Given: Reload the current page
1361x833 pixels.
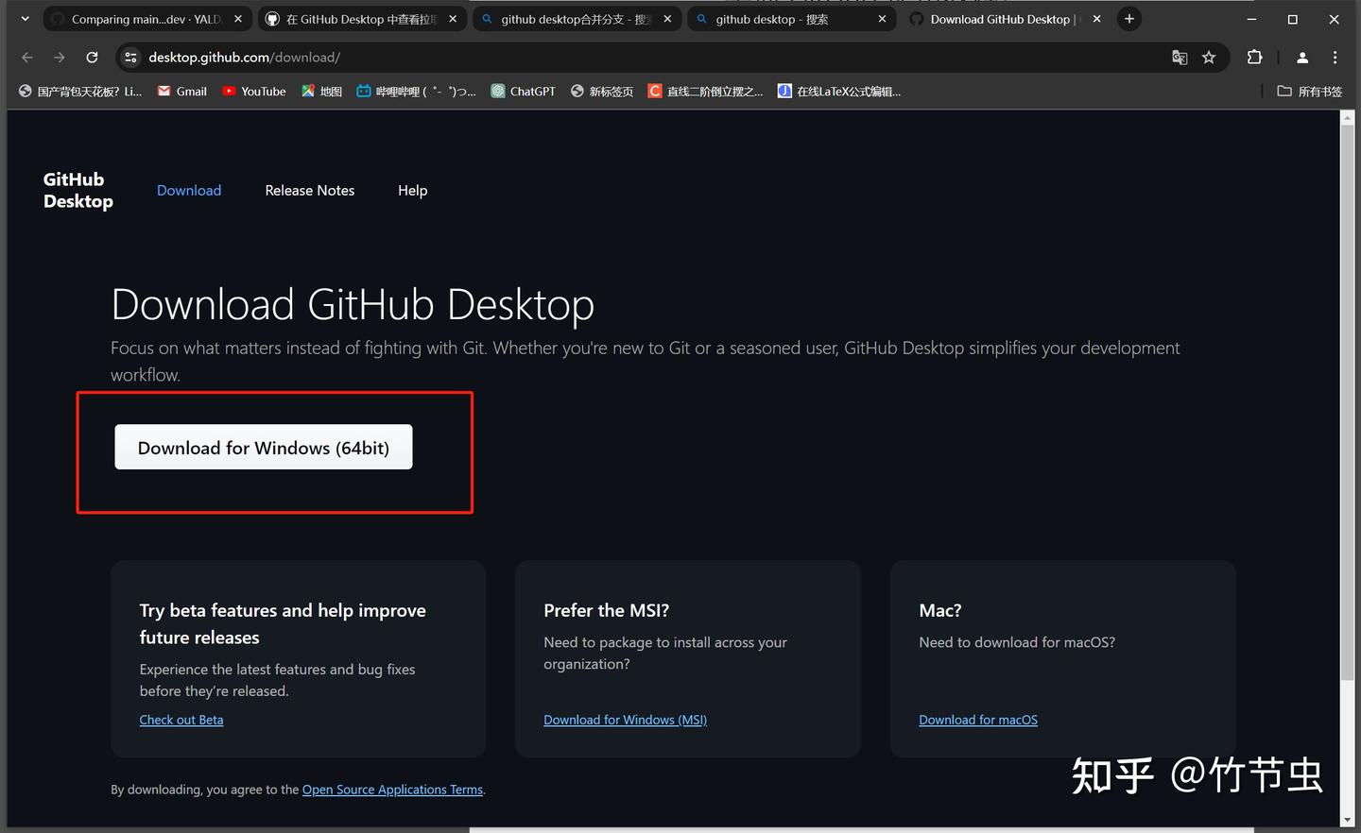Looking at the screenshot, I should click(92, 58).
